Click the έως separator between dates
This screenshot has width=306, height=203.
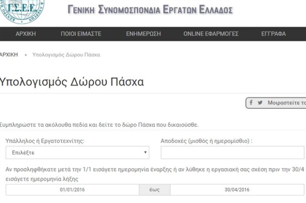pyautogui.click(x=154, y=190)
